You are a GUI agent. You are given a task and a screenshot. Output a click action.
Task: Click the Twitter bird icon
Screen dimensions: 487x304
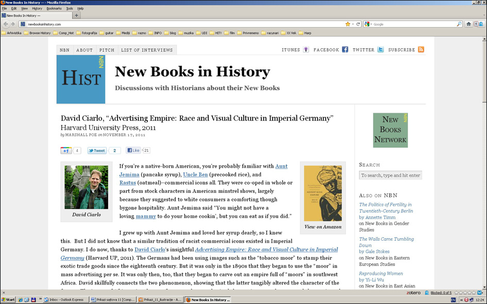coord(380,50)
